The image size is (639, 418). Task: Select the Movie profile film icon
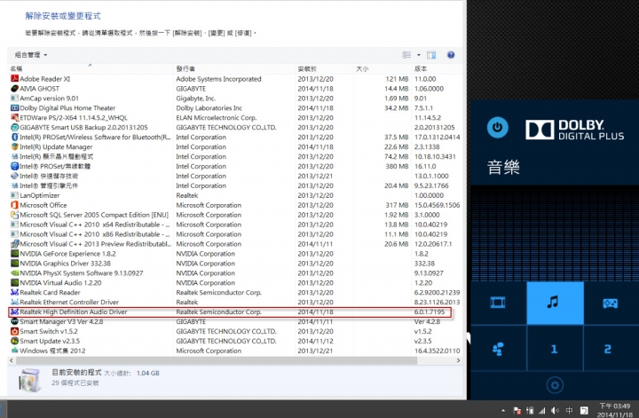(x=498, y=303)
